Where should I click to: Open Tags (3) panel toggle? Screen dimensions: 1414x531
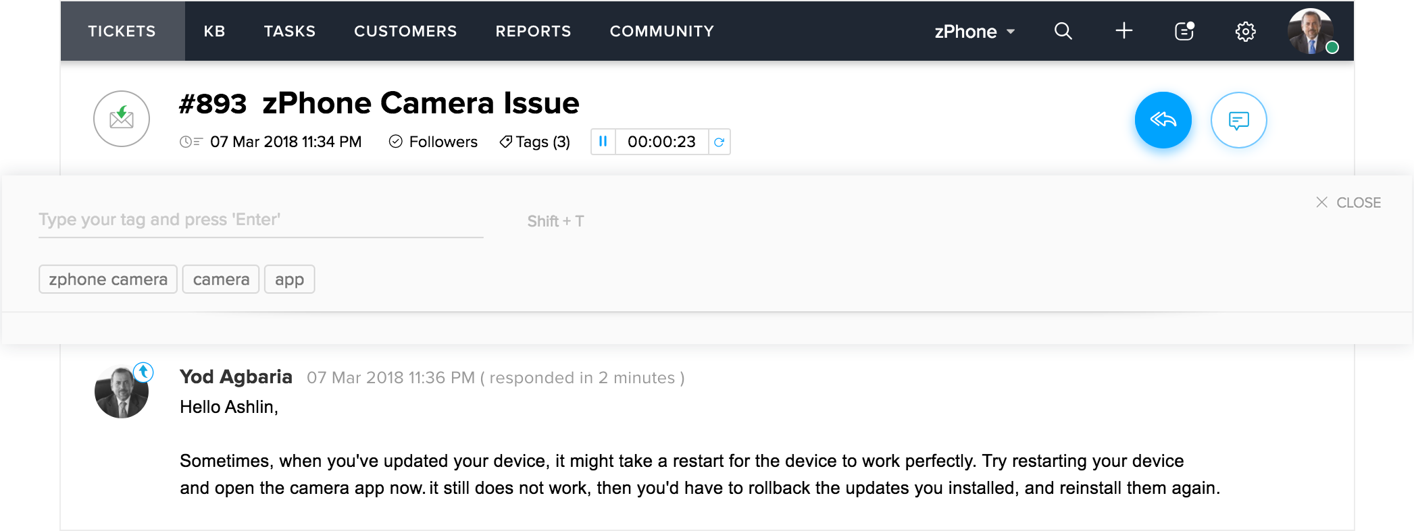pyautogui.click(x=534, y=142)
